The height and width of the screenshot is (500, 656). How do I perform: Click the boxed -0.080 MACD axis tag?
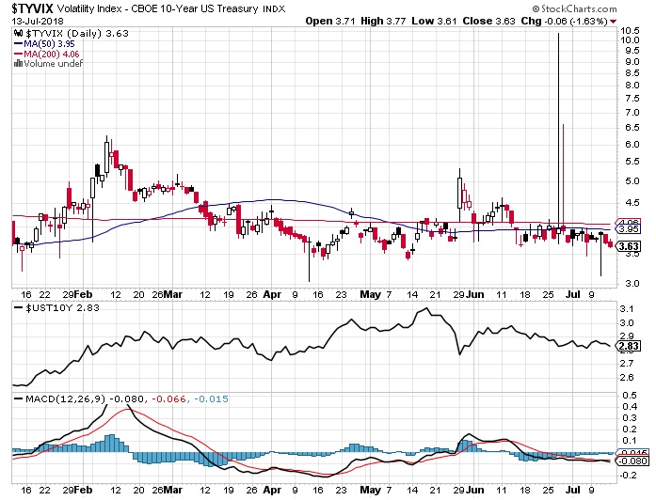(633, 461)
